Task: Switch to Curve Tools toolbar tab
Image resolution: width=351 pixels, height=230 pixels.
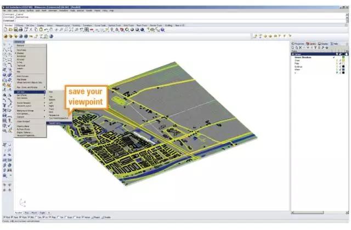Action: pos(100,25)
